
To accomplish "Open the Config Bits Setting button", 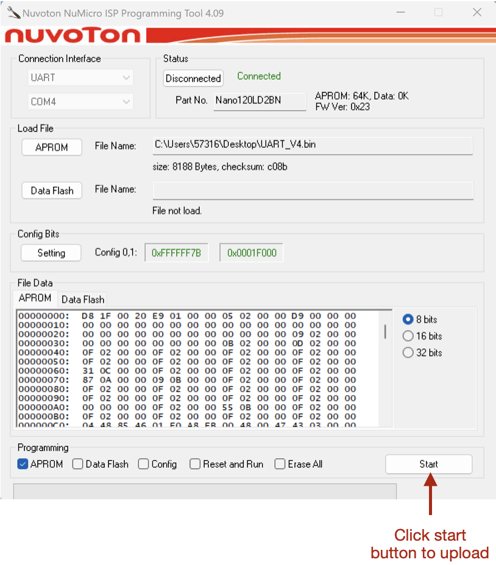I will [x=51, y=253].
